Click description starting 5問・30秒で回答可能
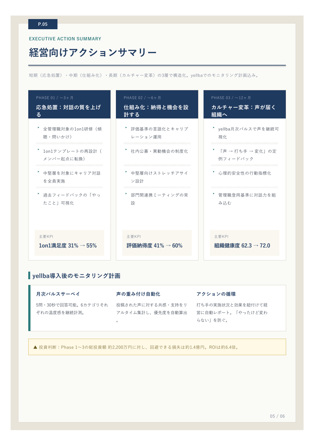Image resolution: width=315 pixels, height=446 pixels. (72, 309)
